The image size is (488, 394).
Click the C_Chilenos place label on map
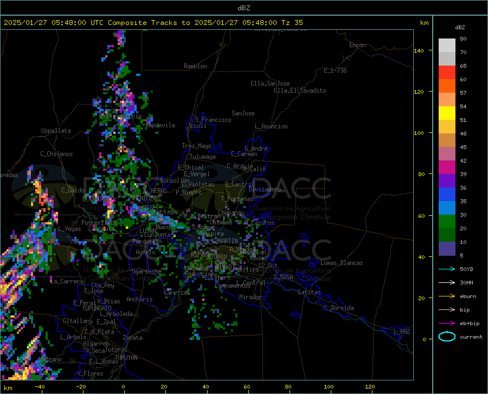(56, 154)
